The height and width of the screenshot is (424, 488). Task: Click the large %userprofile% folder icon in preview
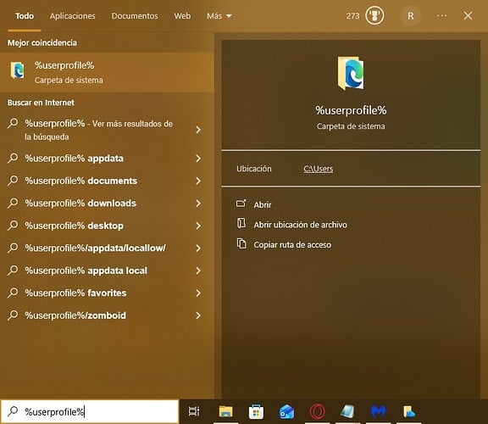click(x=351, y=73)
